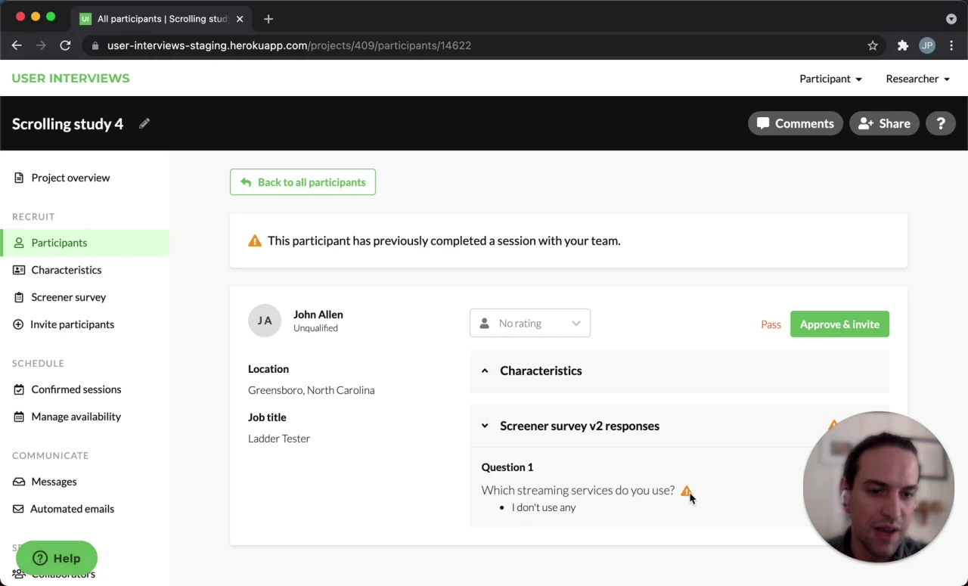Open the browser extensions puzzle icon
This screenshot has width=968, height=586.
pos(902,45)
